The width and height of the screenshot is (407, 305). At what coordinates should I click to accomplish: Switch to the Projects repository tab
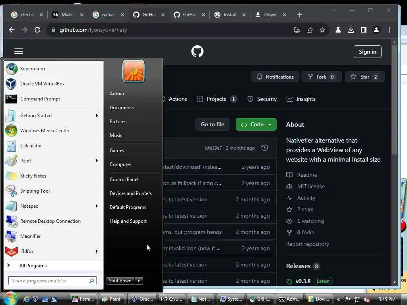(217, 99)
